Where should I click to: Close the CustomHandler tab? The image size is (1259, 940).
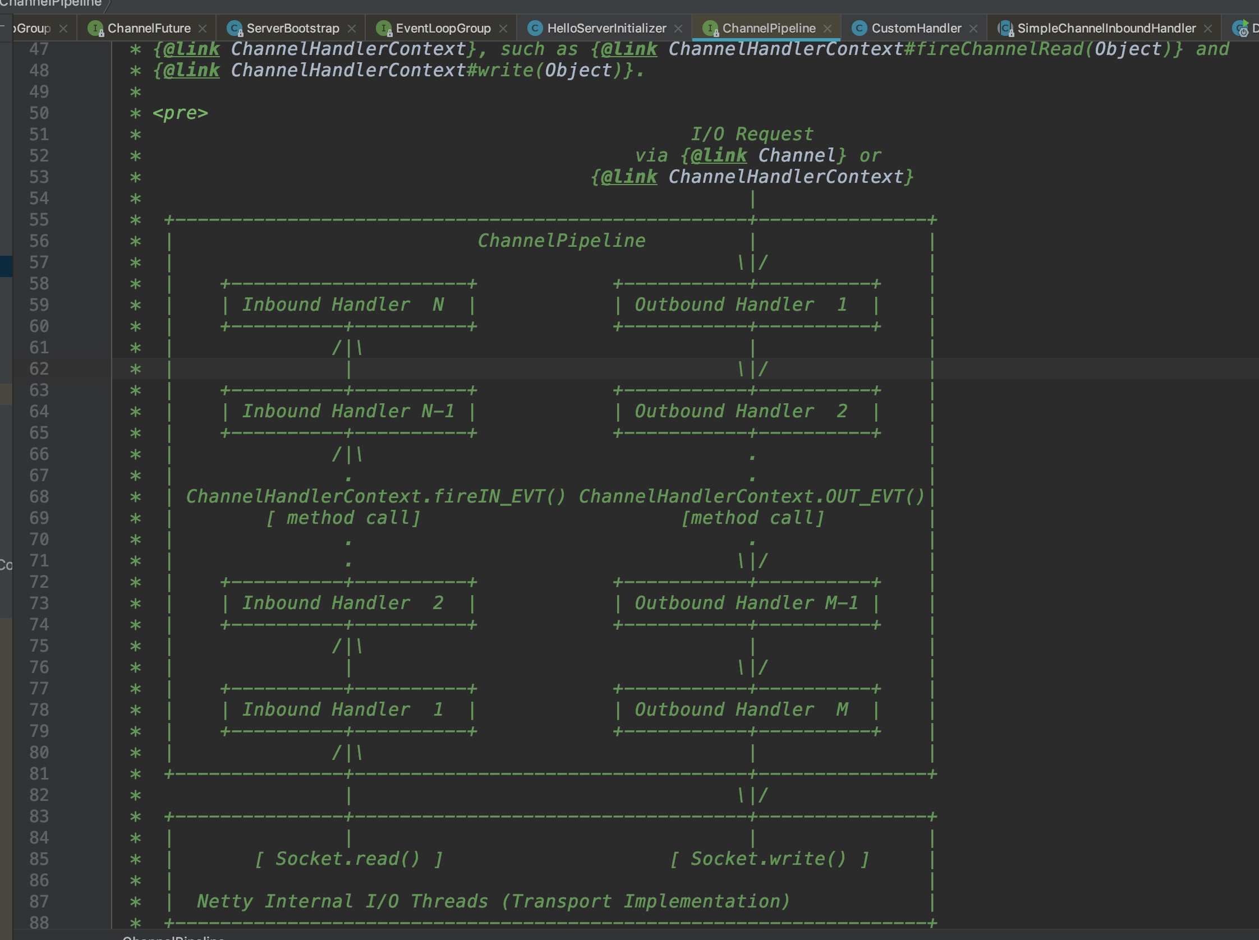[973, 29]
